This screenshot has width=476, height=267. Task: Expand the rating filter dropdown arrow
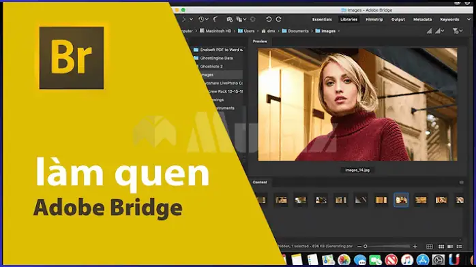[443, 31]
